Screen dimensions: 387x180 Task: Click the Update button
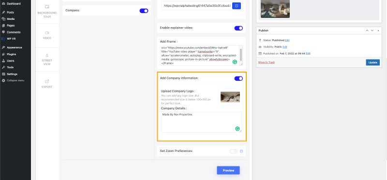372,62
